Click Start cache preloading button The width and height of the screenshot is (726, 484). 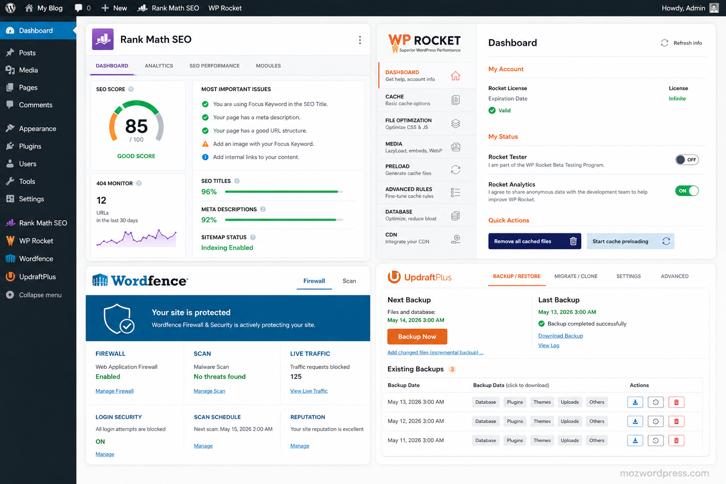pos(631,242)
